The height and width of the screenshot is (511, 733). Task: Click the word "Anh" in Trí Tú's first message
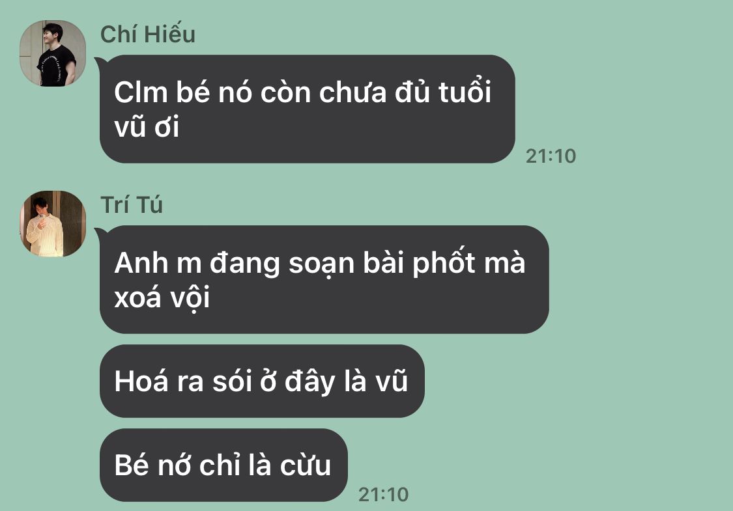(x=141, y=263)
